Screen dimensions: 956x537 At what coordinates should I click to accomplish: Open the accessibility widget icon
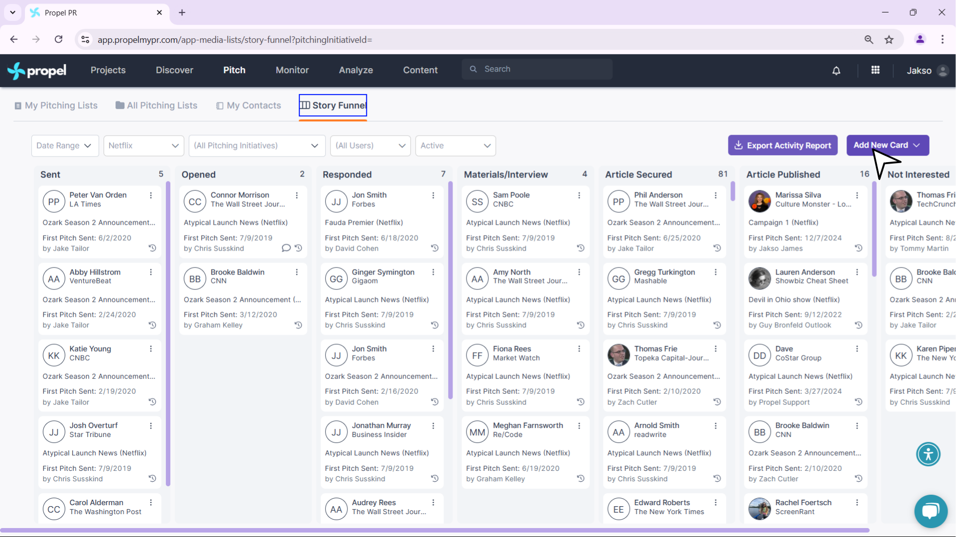(x=928, y=454)
